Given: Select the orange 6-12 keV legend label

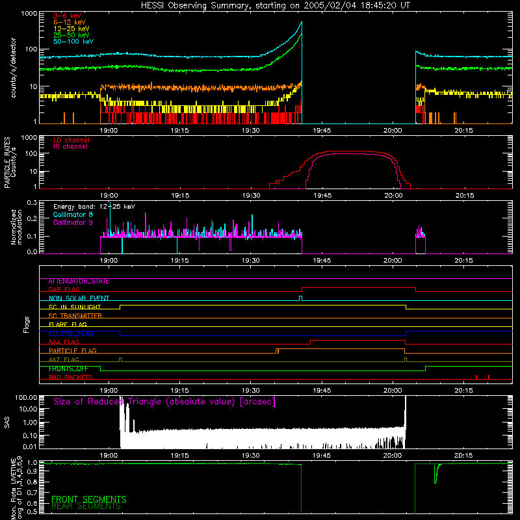Looking at the screenshot, I should point(70,22).
